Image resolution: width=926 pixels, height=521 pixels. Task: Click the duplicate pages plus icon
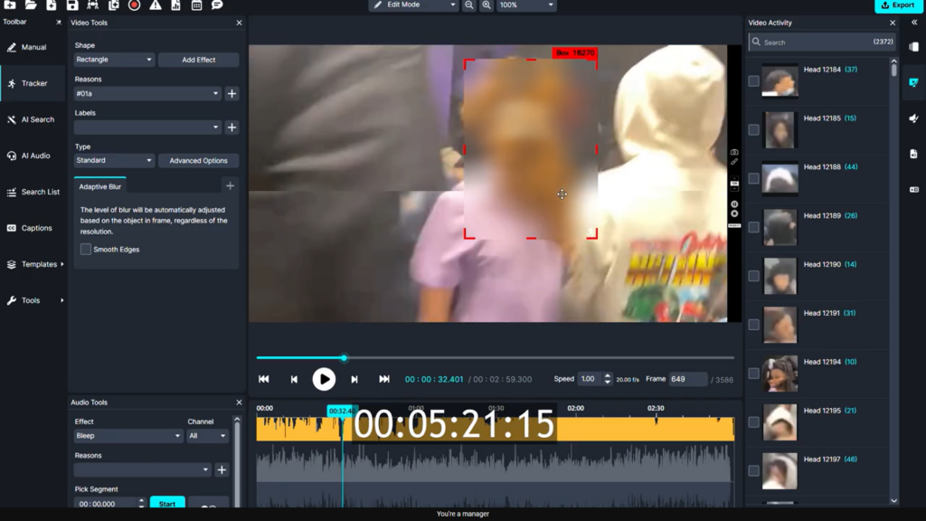pyautogui.click(x=113, y=5)
